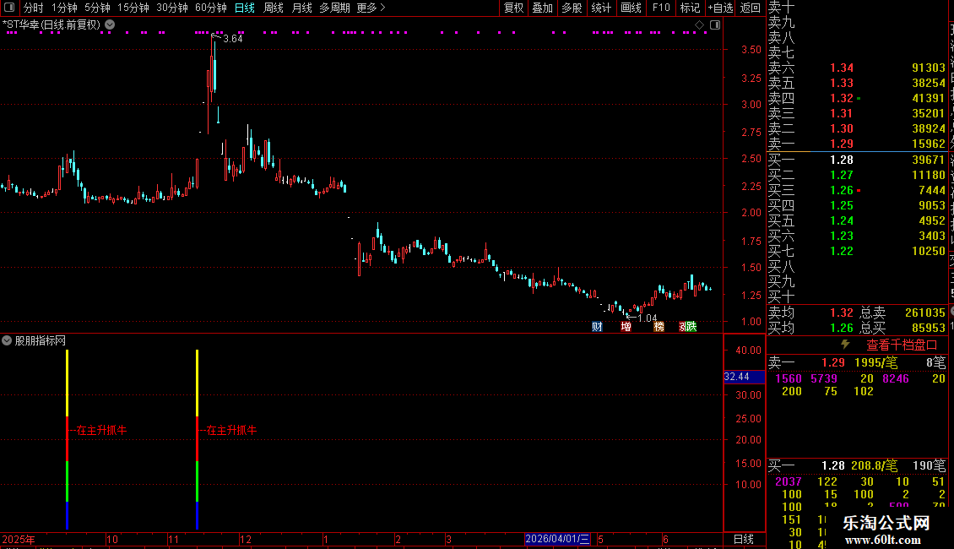The image size is (954, 549).
Task: Click the 卖一 1995/笔 detail row
Action: pos(857,362)
